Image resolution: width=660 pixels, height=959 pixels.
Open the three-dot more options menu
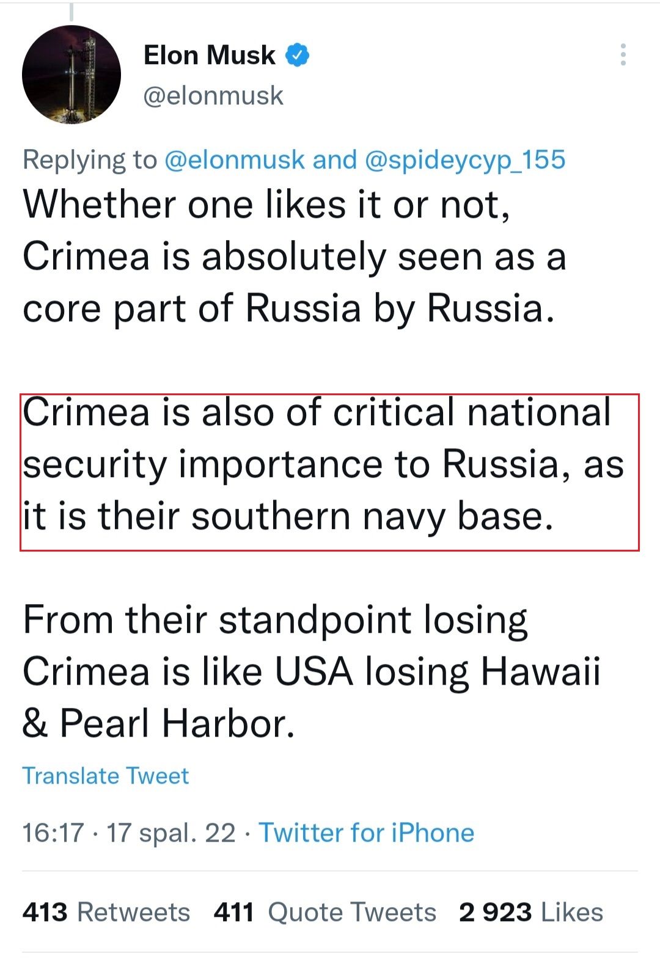(x=623, y=55)
